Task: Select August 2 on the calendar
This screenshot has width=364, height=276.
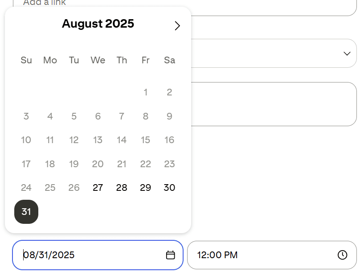Action: (x=169, y=92)
